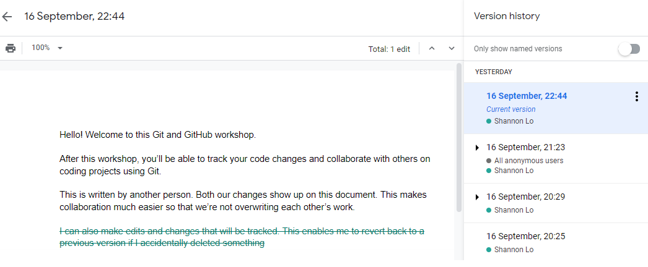Click the strikethrough deleted text paragraph
648x267 pixels.
click(x=242, y=237)
